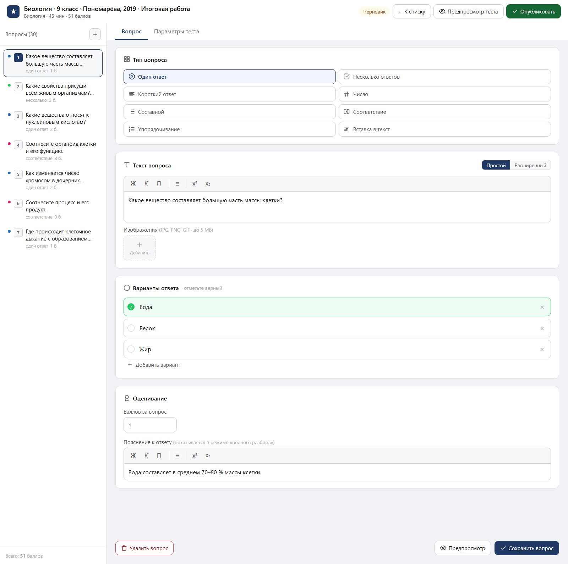Select the Несколько ответов question type
This screenshot has width=568, height=564.
(x=444, y=77)
